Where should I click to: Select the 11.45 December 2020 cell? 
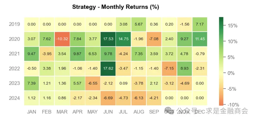200,39
